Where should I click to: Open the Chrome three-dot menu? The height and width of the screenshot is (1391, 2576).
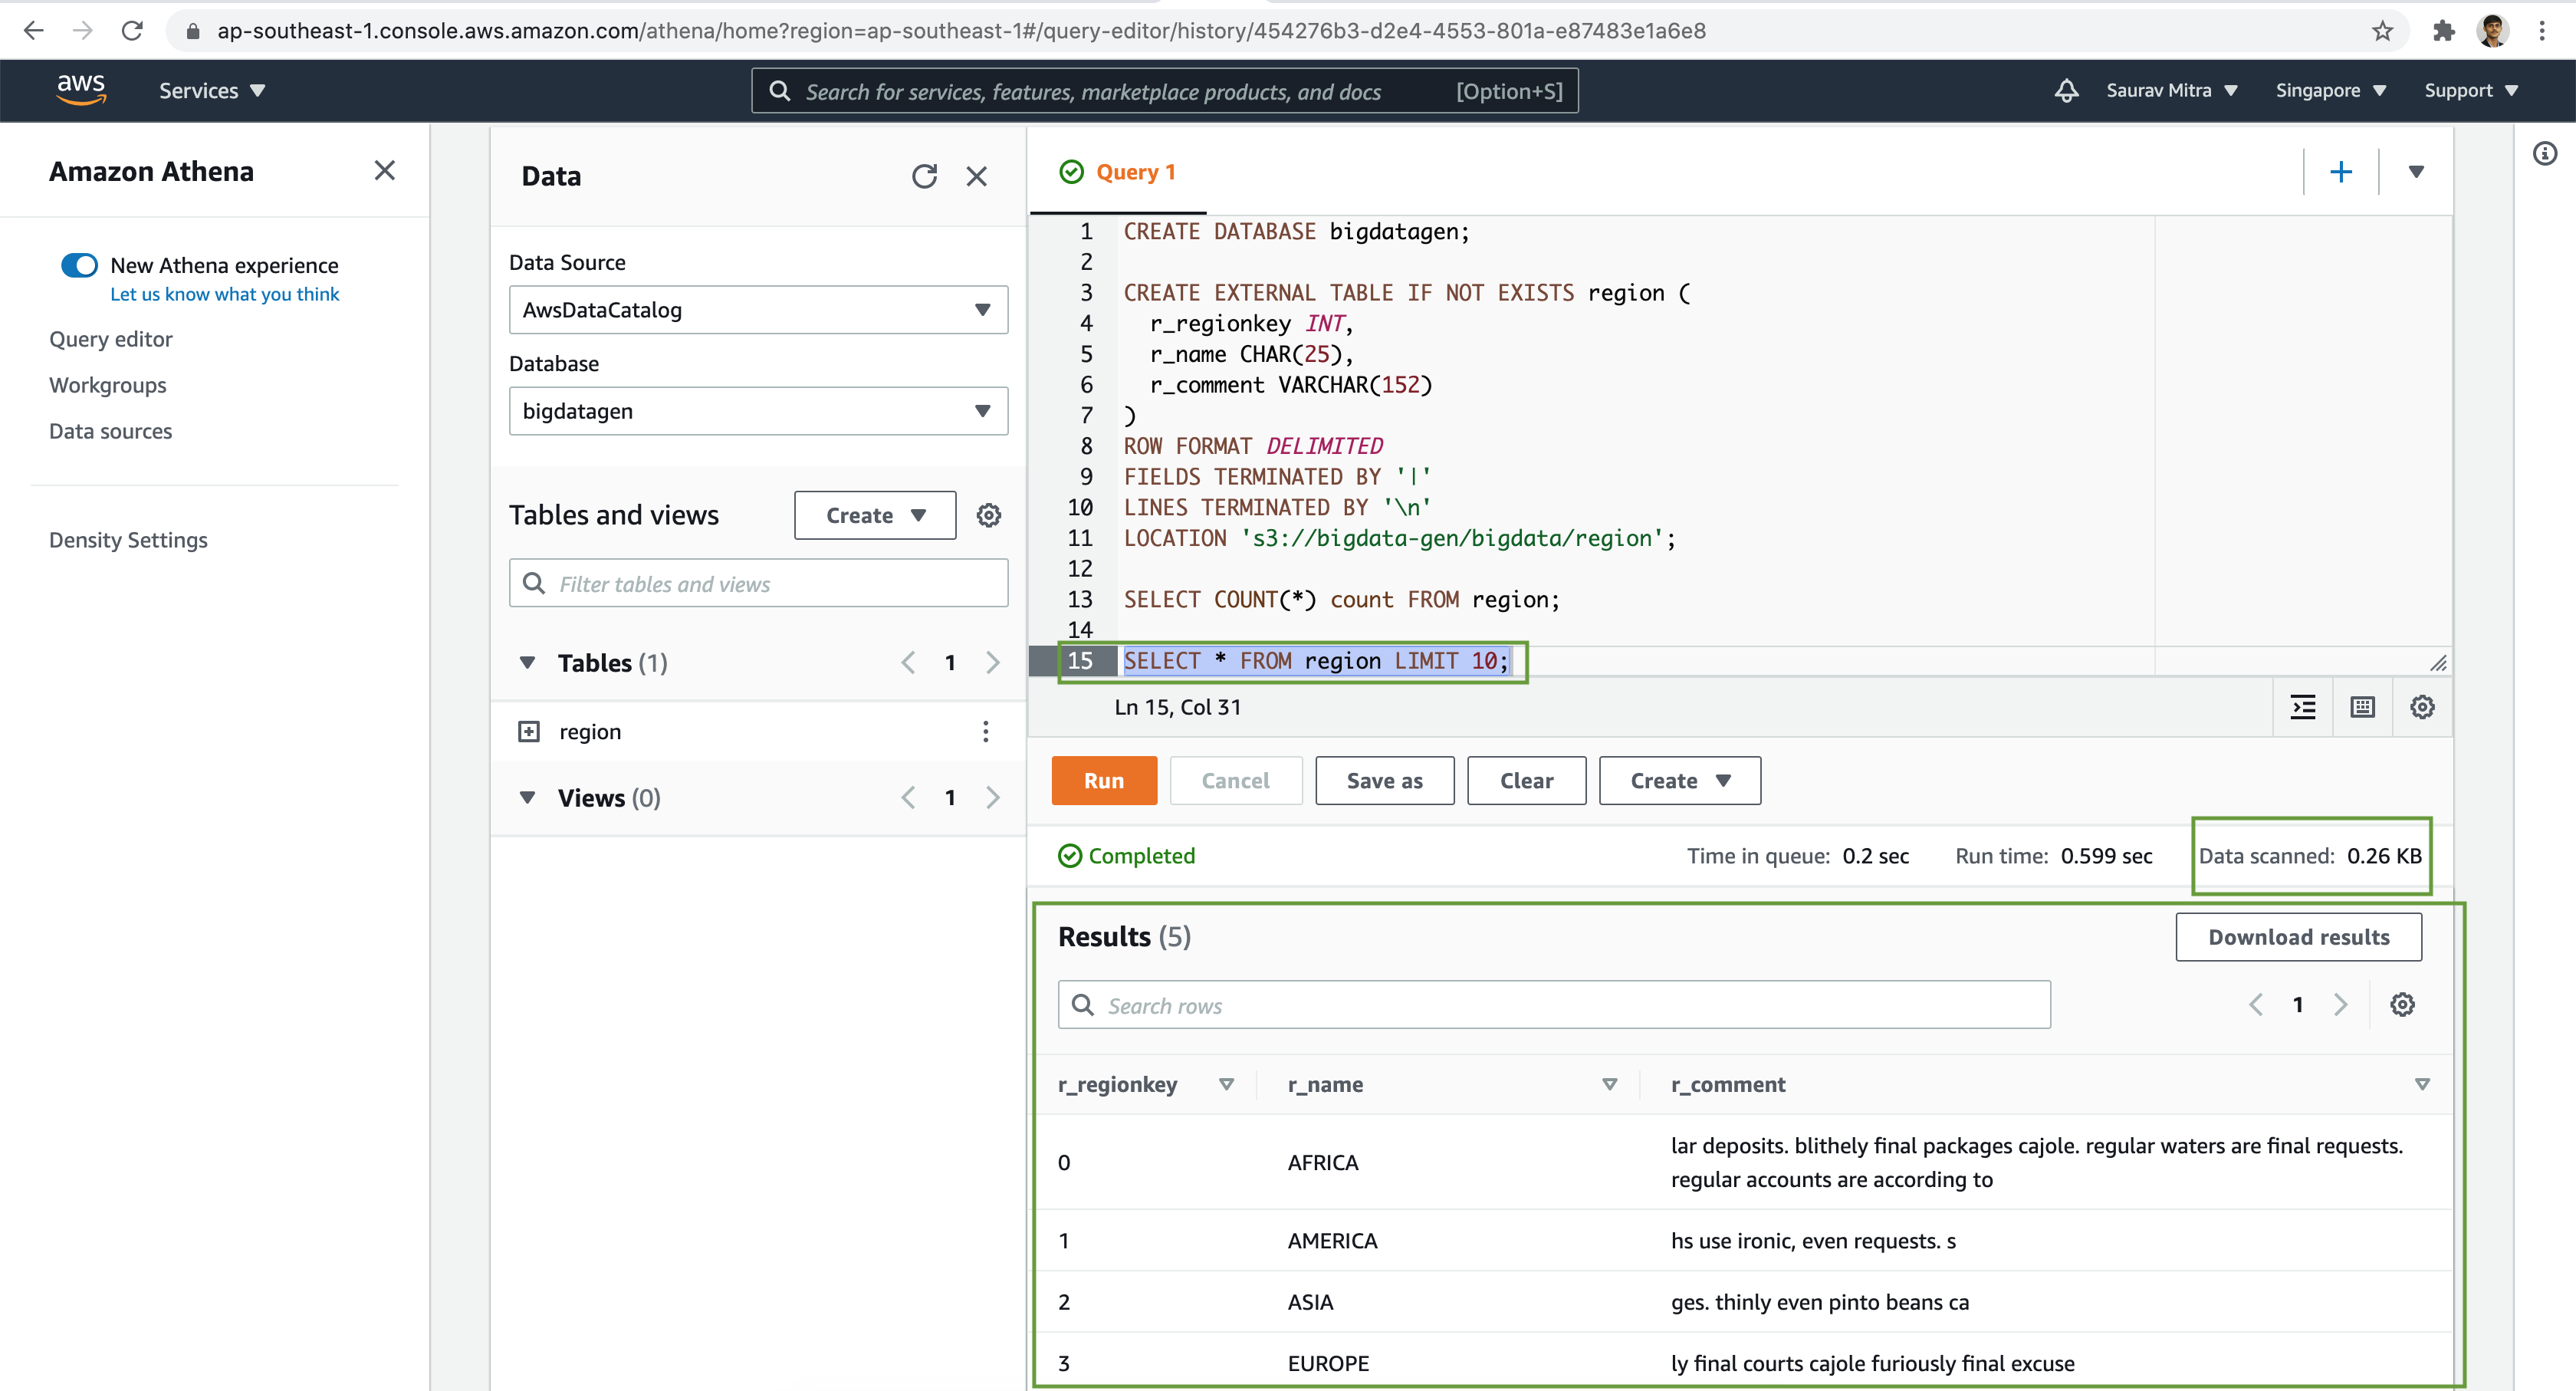2542,31
